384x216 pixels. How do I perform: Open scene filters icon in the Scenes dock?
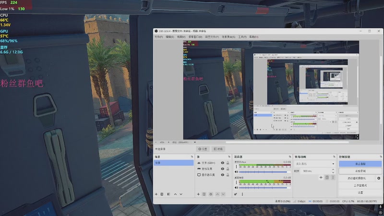[168, 194]
